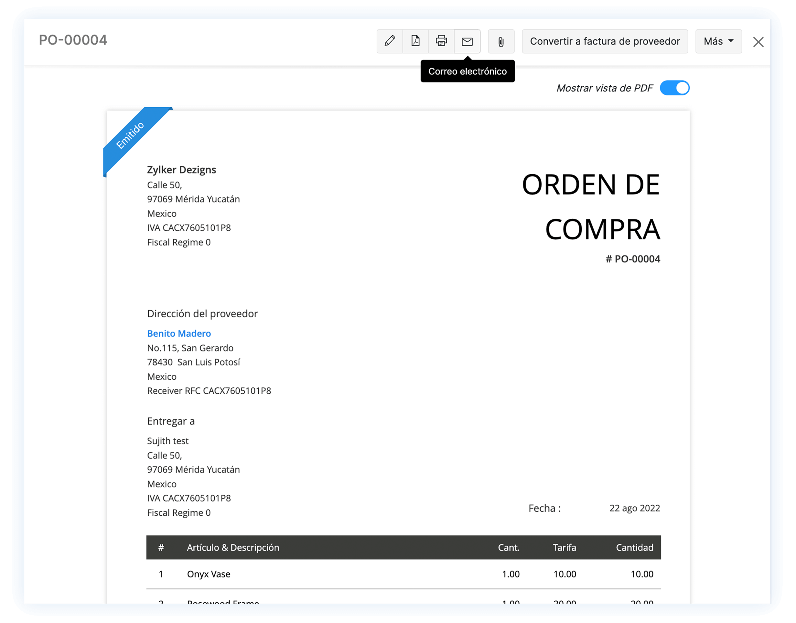Select the Onyx Vase line item
This screenshot has height=623, width=796.
pyautogui.click(x=209, y=574)
